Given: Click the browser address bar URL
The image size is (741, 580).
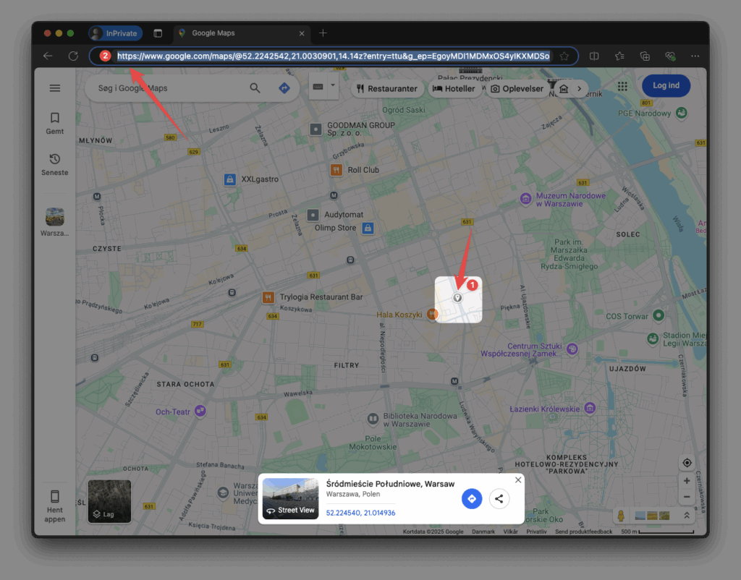Looking at the screenshot, I should pyautogui.click(x=333, y=56).
